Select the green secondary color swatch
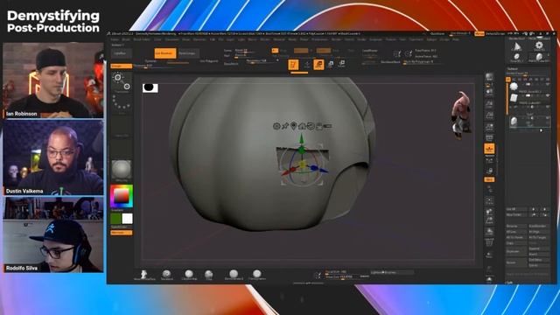Viewport: 560px width, 315px height. pyautogui.click(x=116, y=219)
